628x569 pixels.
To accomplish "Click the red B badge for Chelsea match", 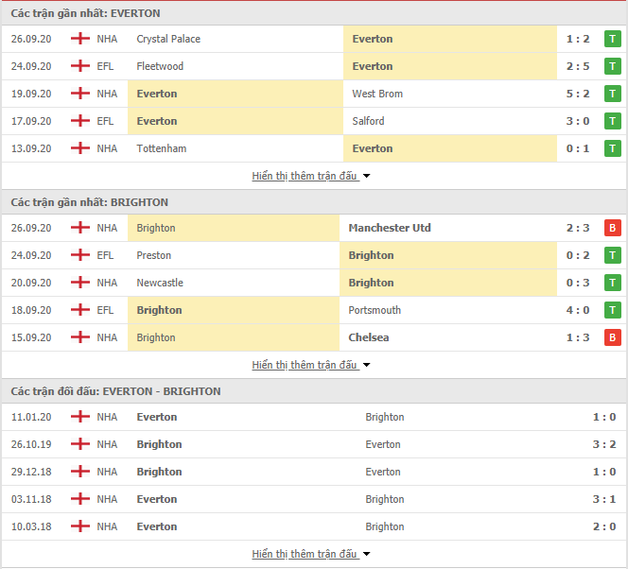I will [613, 337].
